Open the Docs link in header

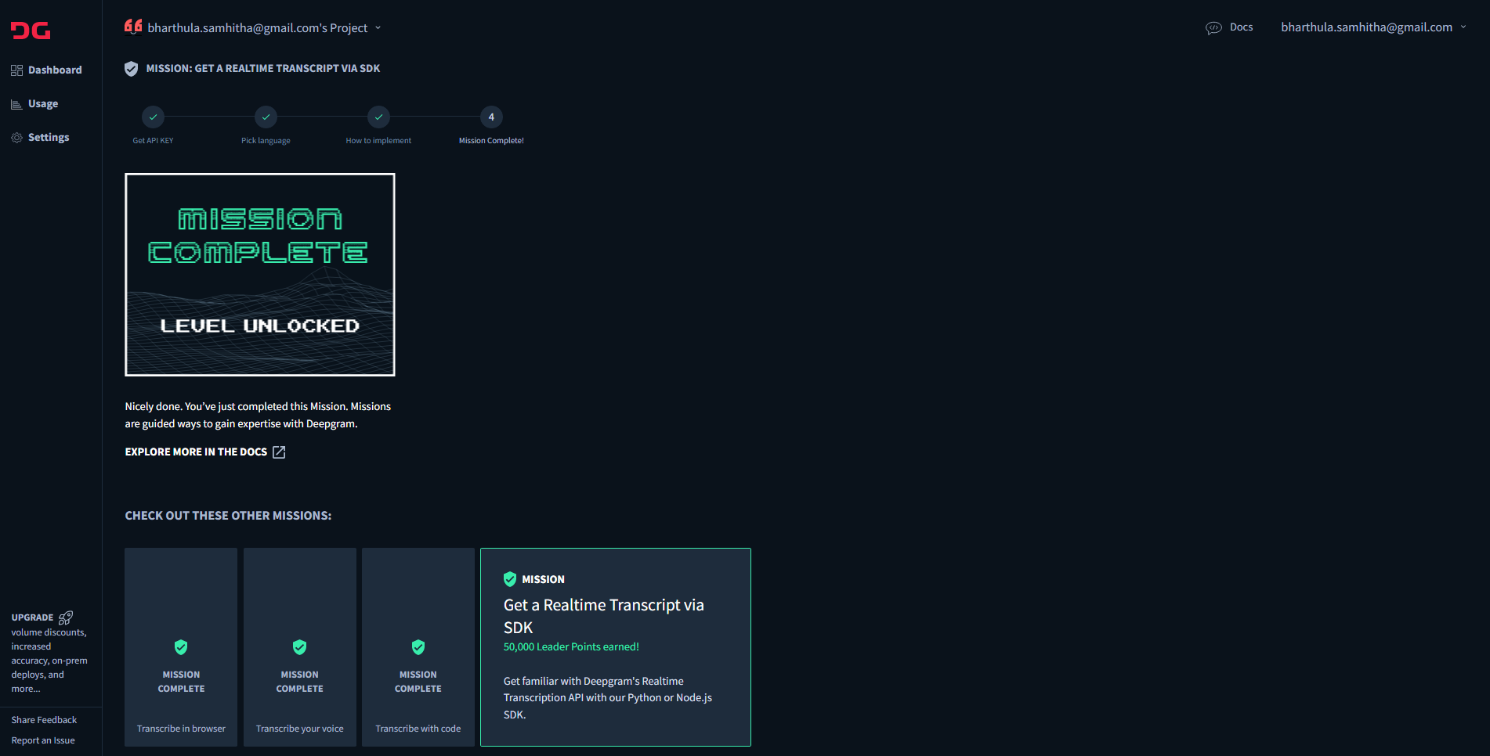coord(1241,27)
